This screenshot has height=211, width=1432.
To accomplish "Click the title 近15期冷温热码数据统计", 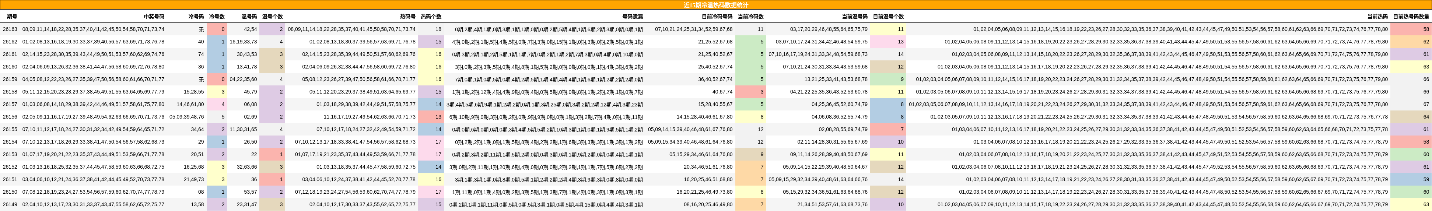I will (x=715, y=5).
